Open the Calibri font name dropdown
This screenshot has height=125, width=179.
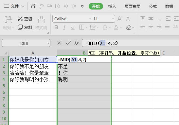click(90, 19)
